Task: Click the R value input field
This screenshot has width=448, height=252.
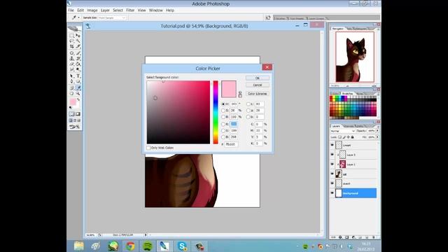Action: tap(234, 125)
